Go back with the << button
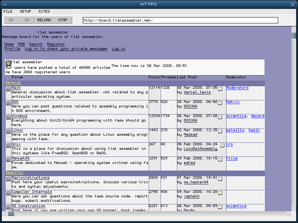 (12, 20)
